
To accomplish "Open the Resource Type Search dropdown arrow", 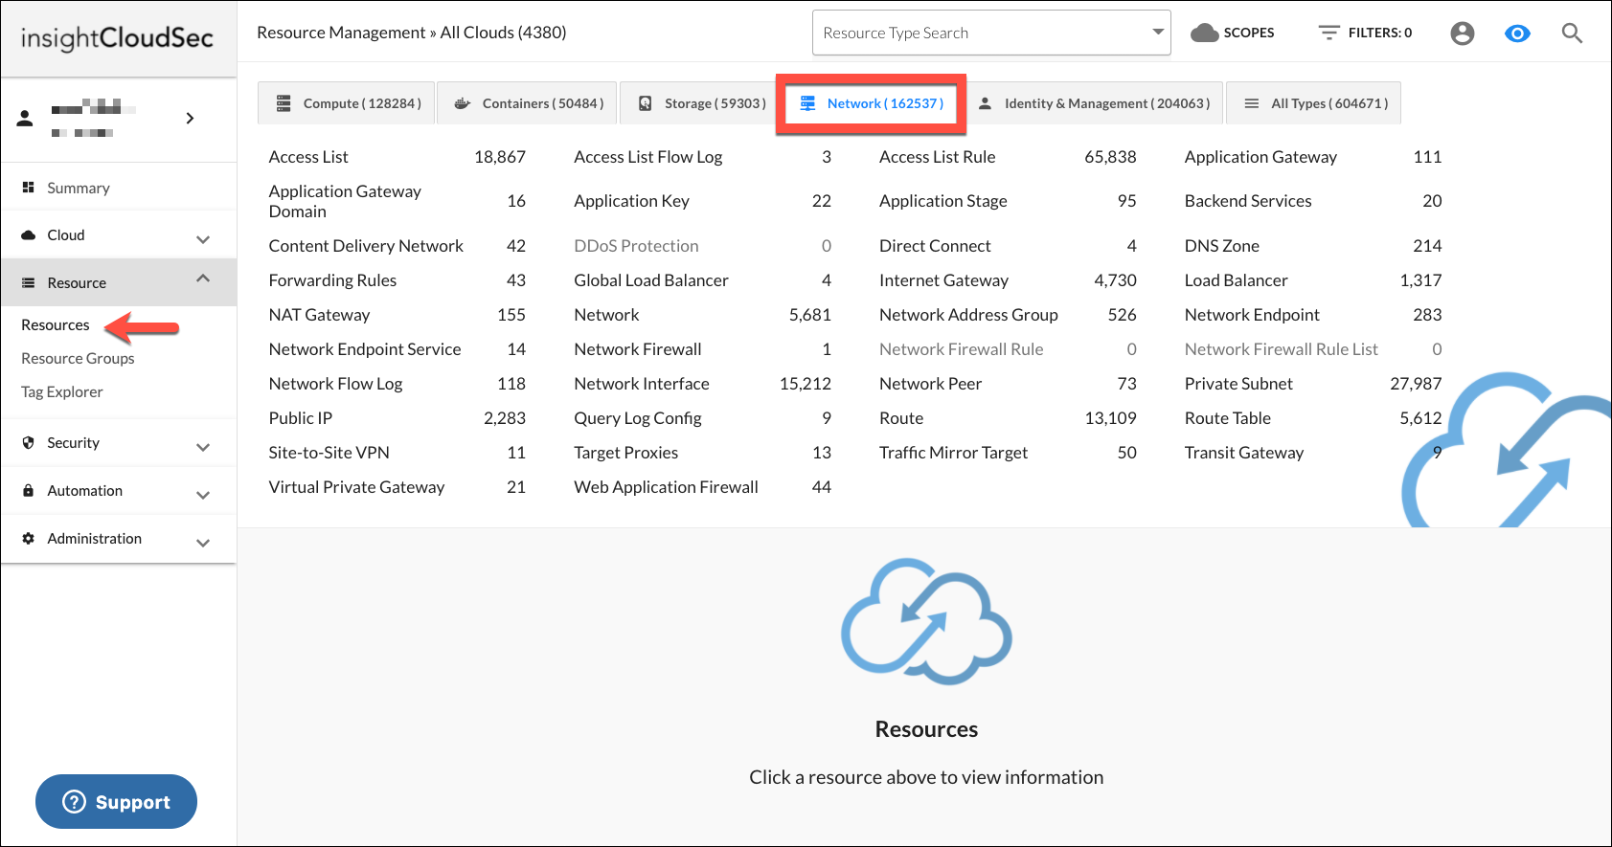I will 1158,33.
